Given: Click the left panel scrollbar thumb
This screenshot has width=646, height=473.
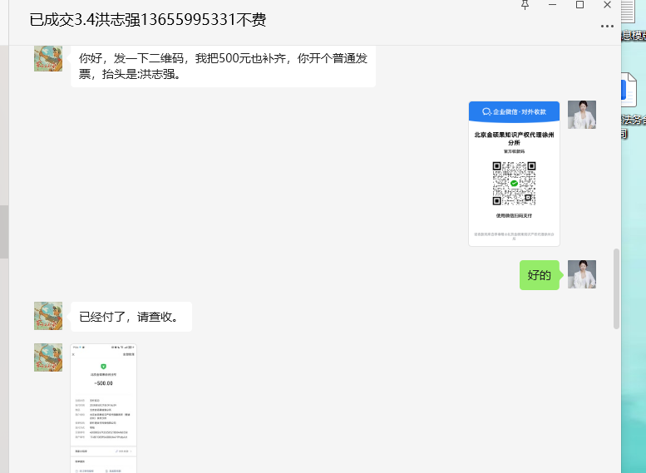Looking at the screenshot, I should coord(3,231).
